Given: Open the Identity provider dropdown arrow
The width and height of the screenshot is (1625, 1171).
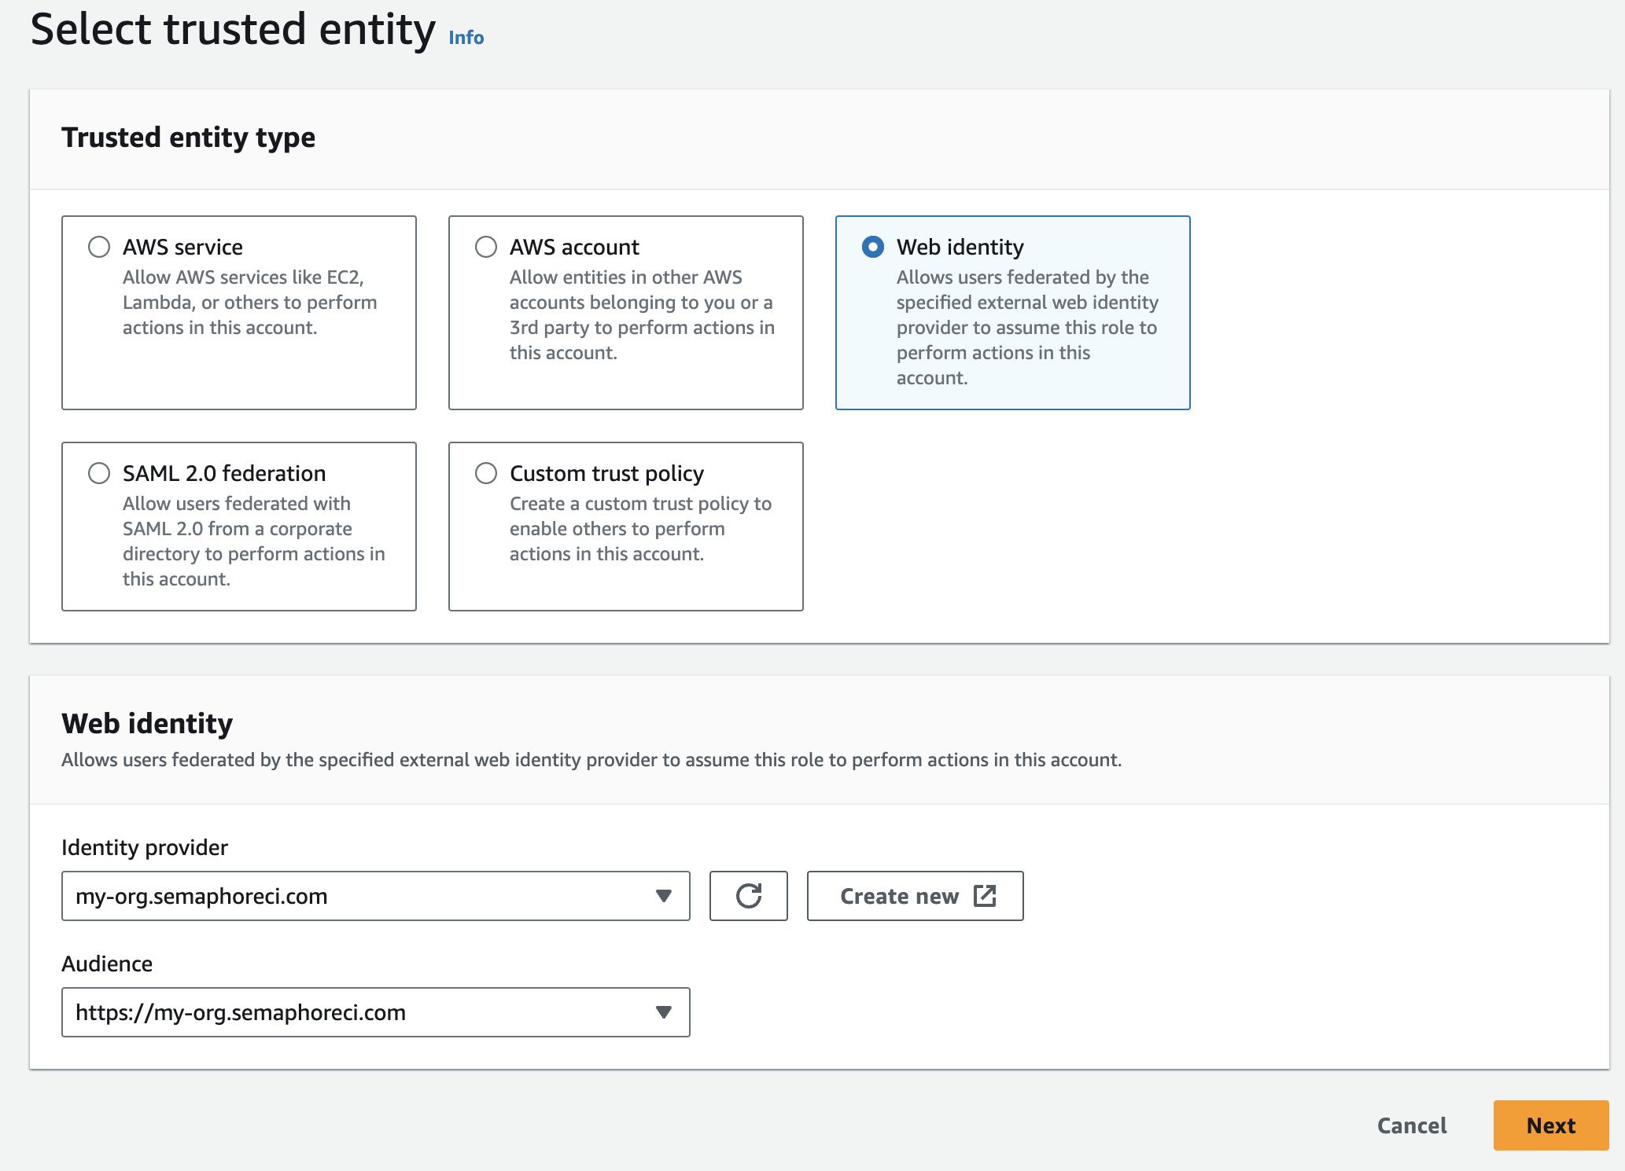Looking at the screenshot, I should (x=664, y=896).
